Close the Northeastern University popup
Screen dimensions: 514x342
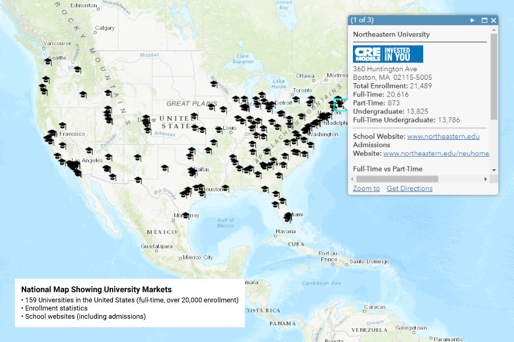pyautogui.click(x=493, y=21)
